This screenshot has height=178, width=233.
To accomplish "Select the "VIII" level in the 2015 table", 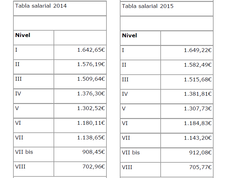I will tap(127, 167).
